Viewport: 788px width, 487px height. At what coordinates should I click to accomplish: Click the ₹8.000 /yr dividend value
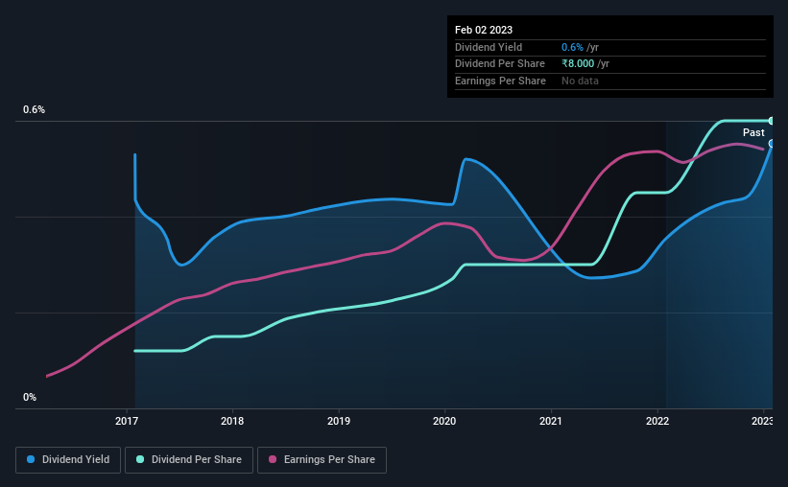585,64
